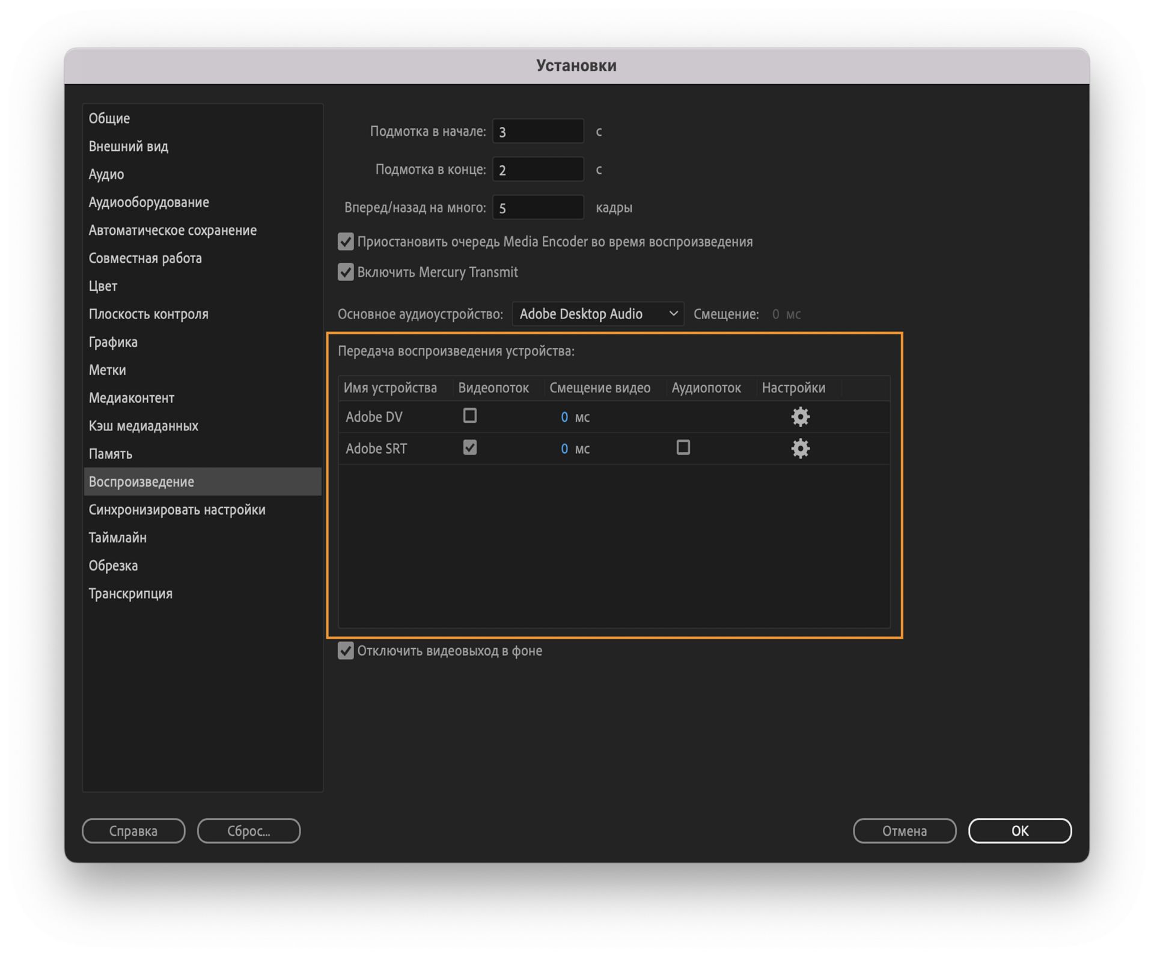
Task: Click video offset value for Adobe DV
Action: click(x=564, y=417)
